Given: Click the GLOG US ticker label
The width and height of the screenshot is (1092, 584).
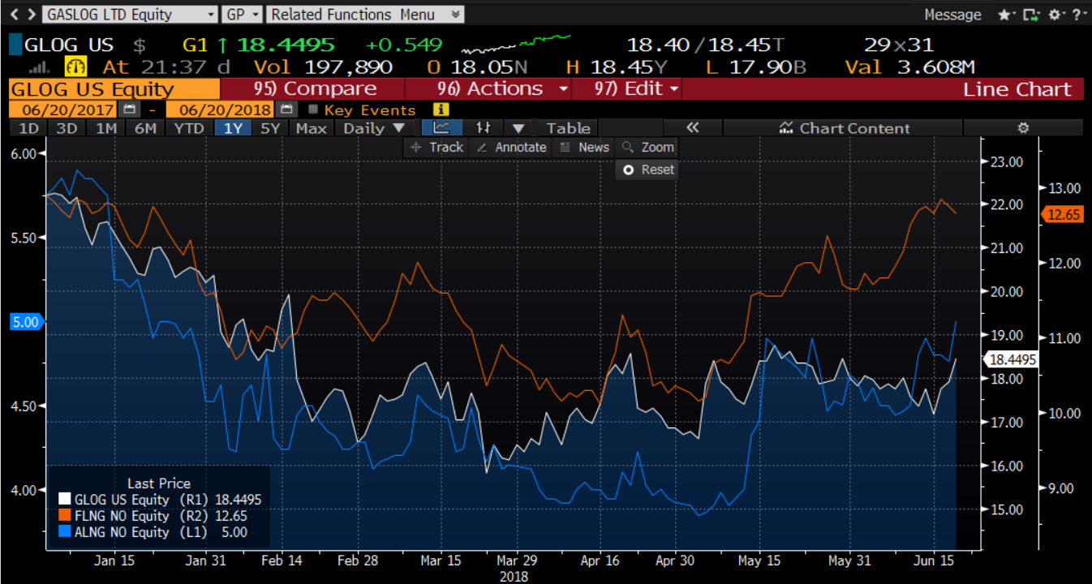Looking at the screenshot, I should [x=69, y=45].
